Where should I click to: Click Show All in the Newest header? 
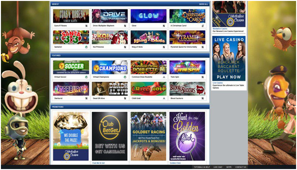[203, 4]
